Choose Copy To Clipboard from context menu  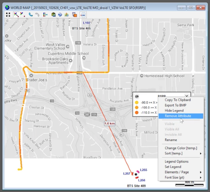click(x=177, y=100)
